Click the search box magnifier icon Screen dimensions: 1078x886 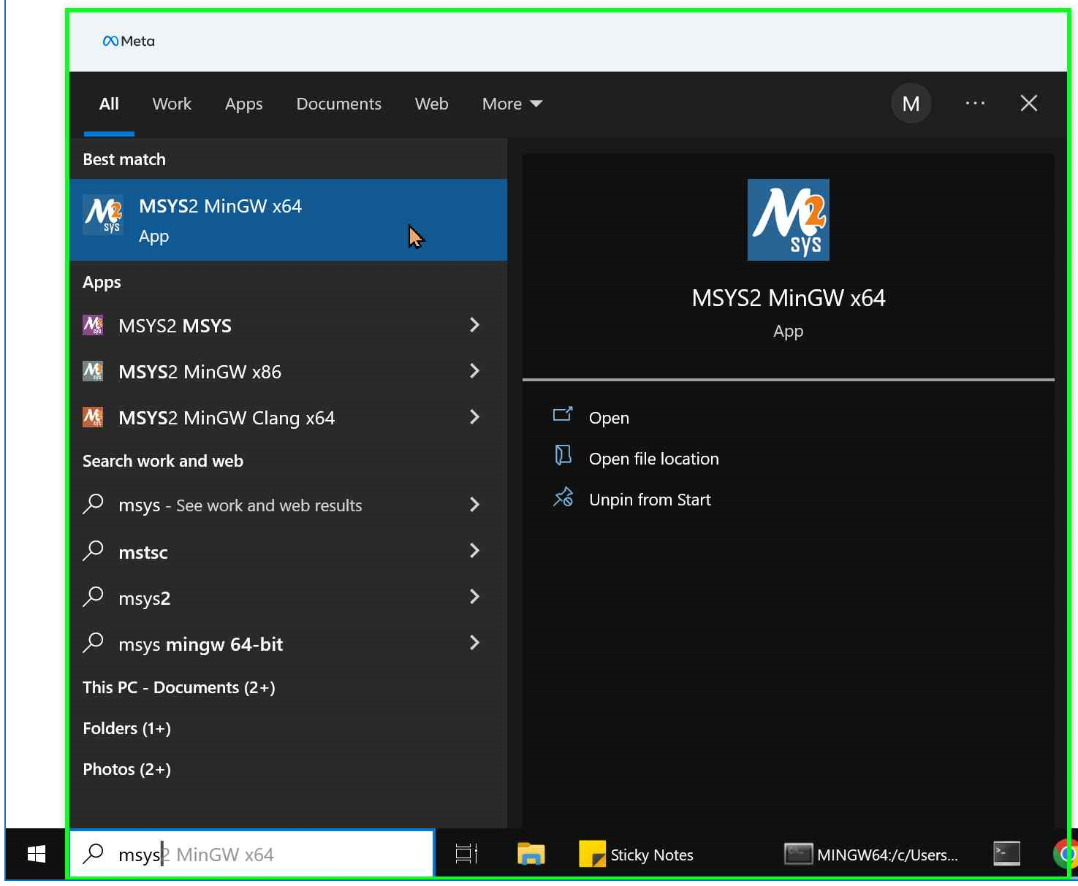[x=94, y=853]
